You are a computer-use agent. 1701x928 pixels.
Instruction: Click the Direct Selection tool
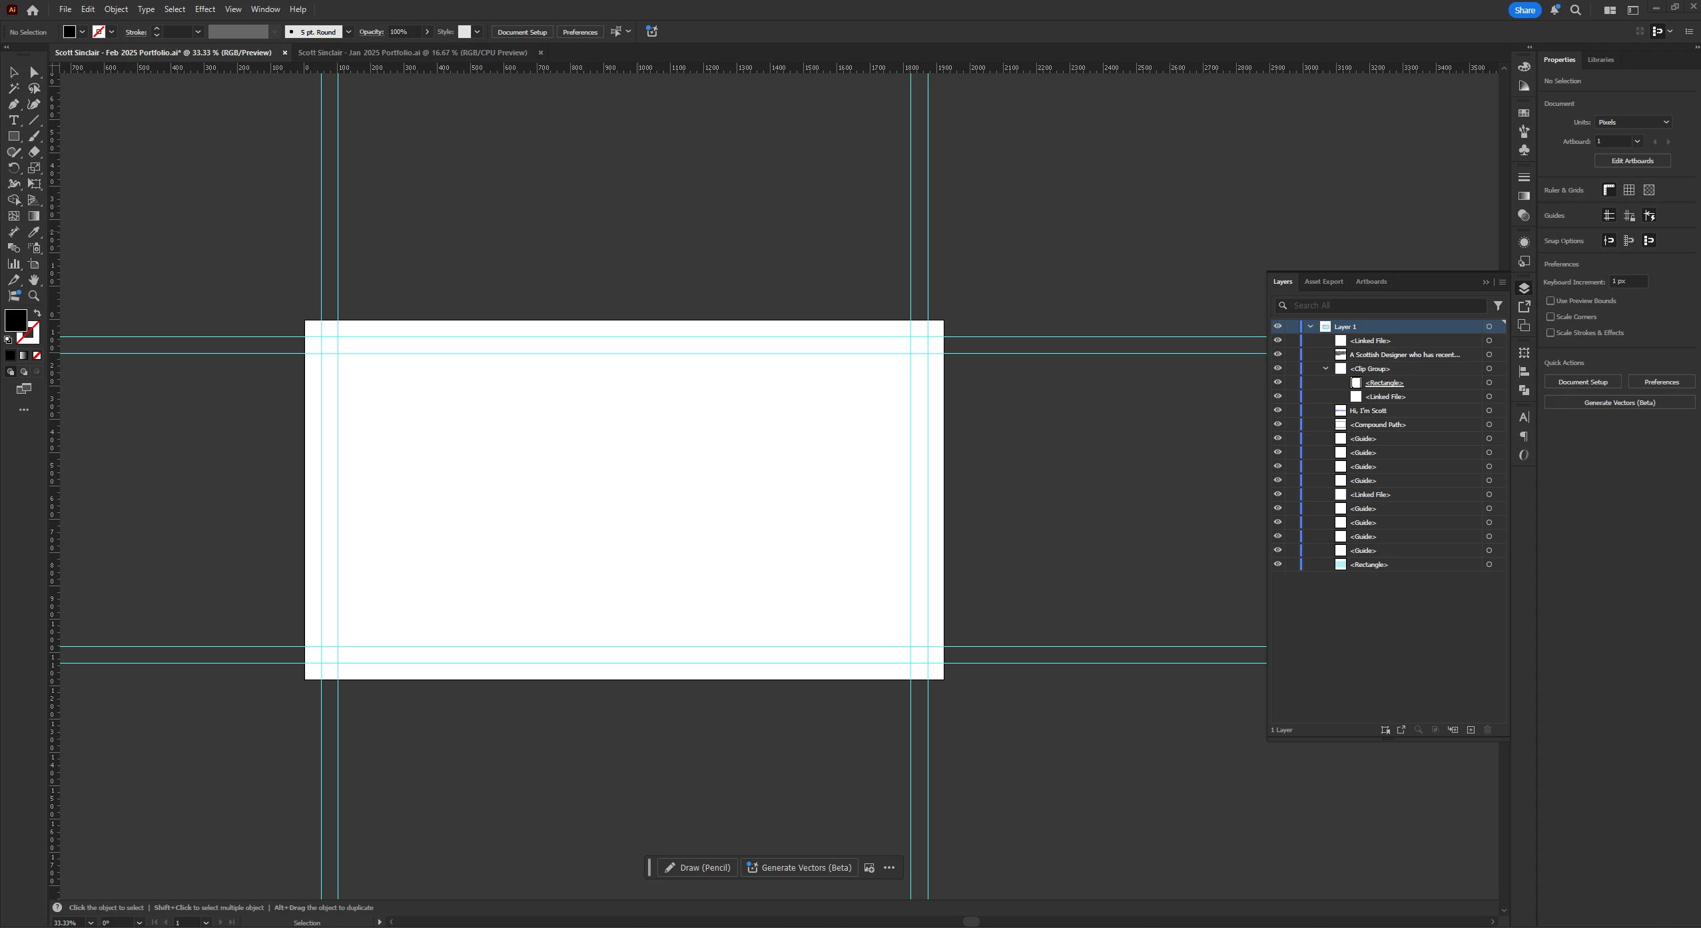(x=34, y=72)
